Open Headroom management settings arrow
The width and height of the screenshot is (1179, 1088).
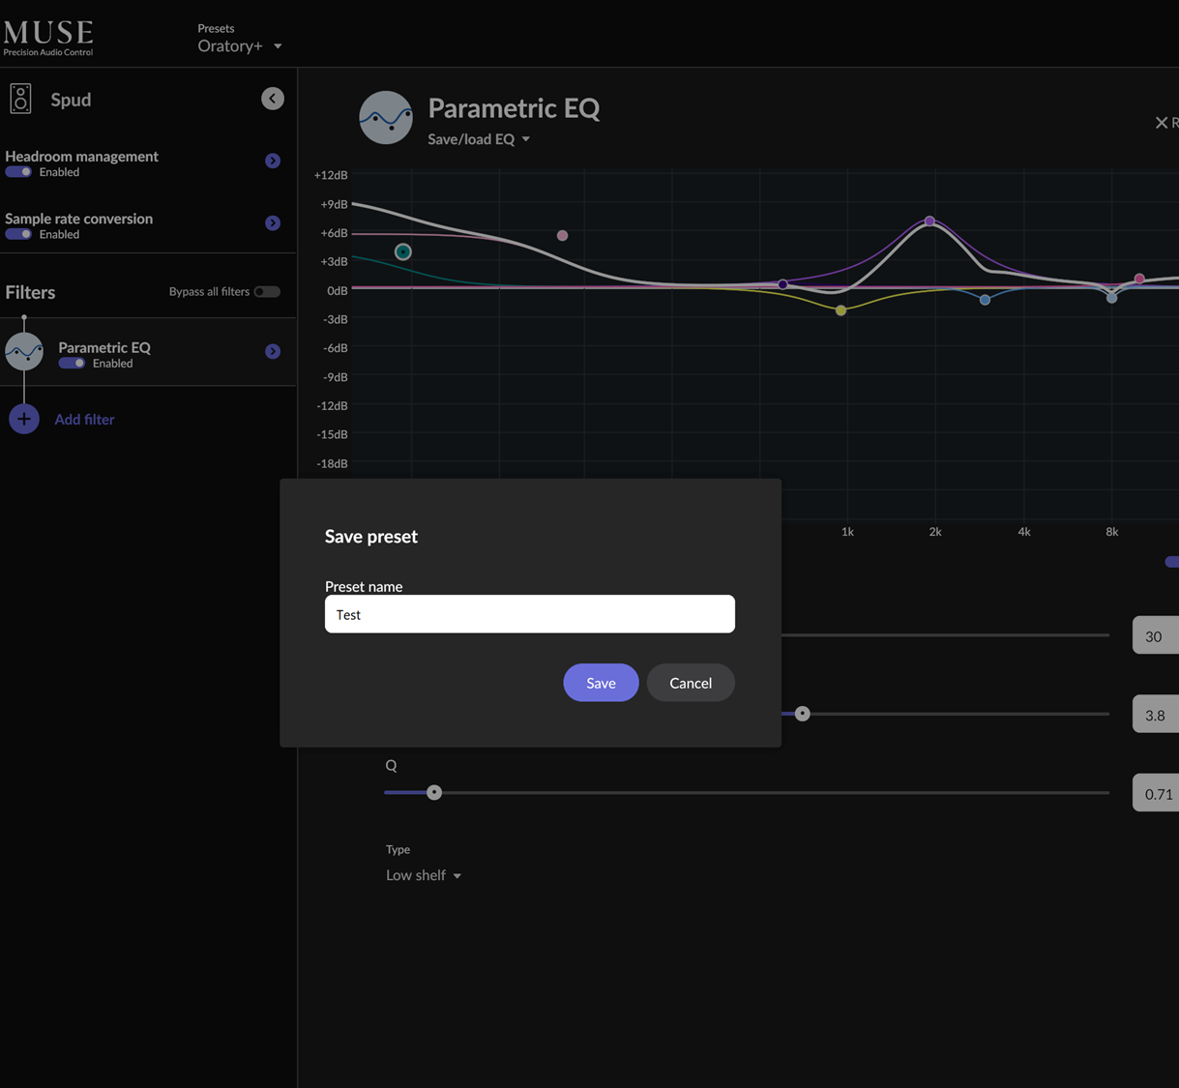273,161
